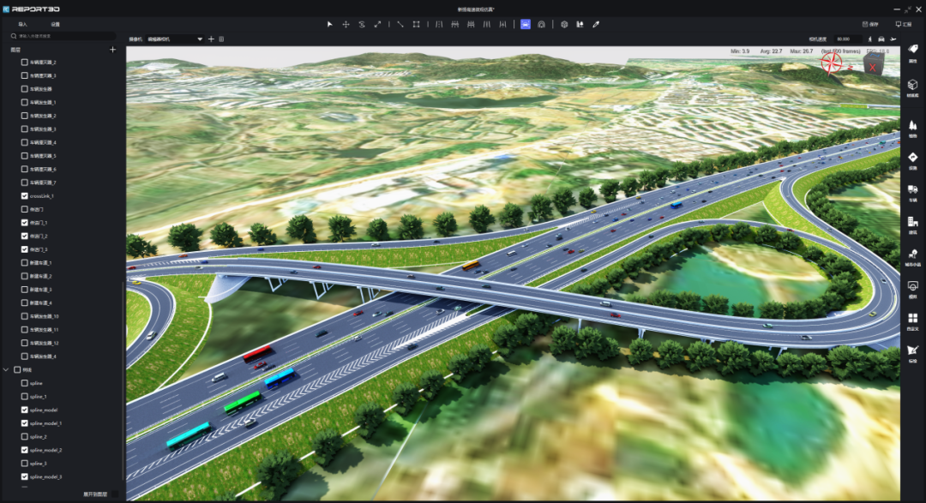Viewport: 926px width, 503px height.
Task: Uncheck the crossLink_1 layer checkbox
Action: [x=25, y=196]
